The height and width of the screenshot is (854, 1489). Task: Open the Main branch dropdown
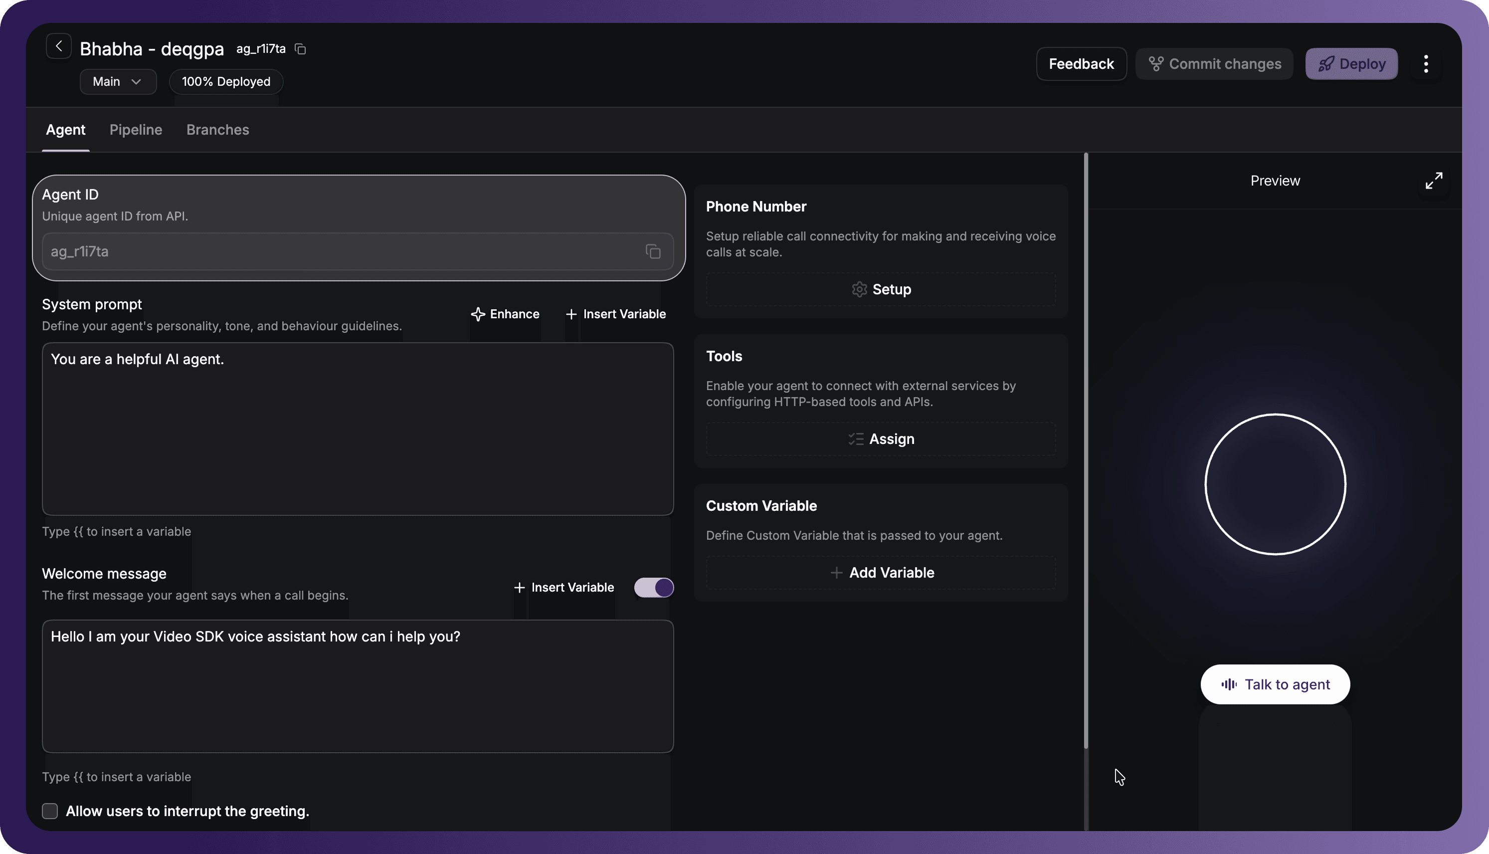118,81
